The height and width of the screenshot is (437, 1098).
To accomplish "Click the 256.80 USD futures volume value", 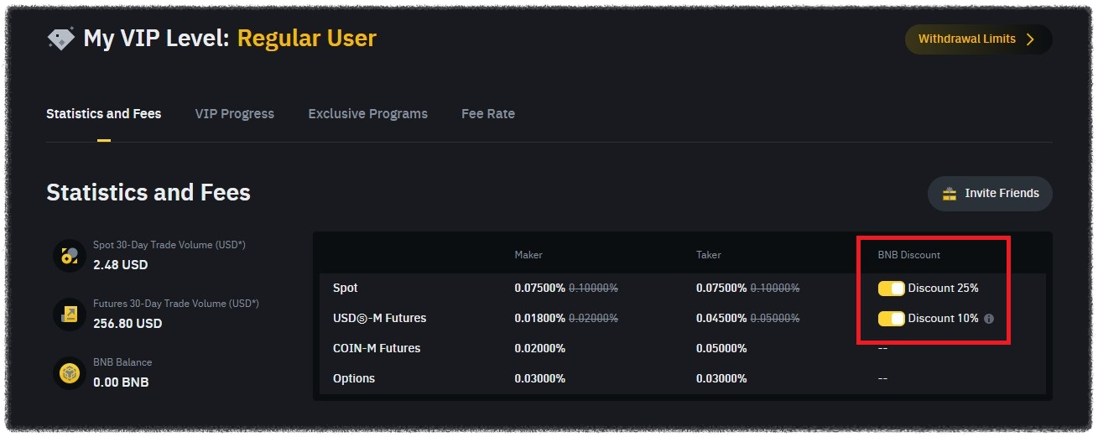I will point(127,324).
